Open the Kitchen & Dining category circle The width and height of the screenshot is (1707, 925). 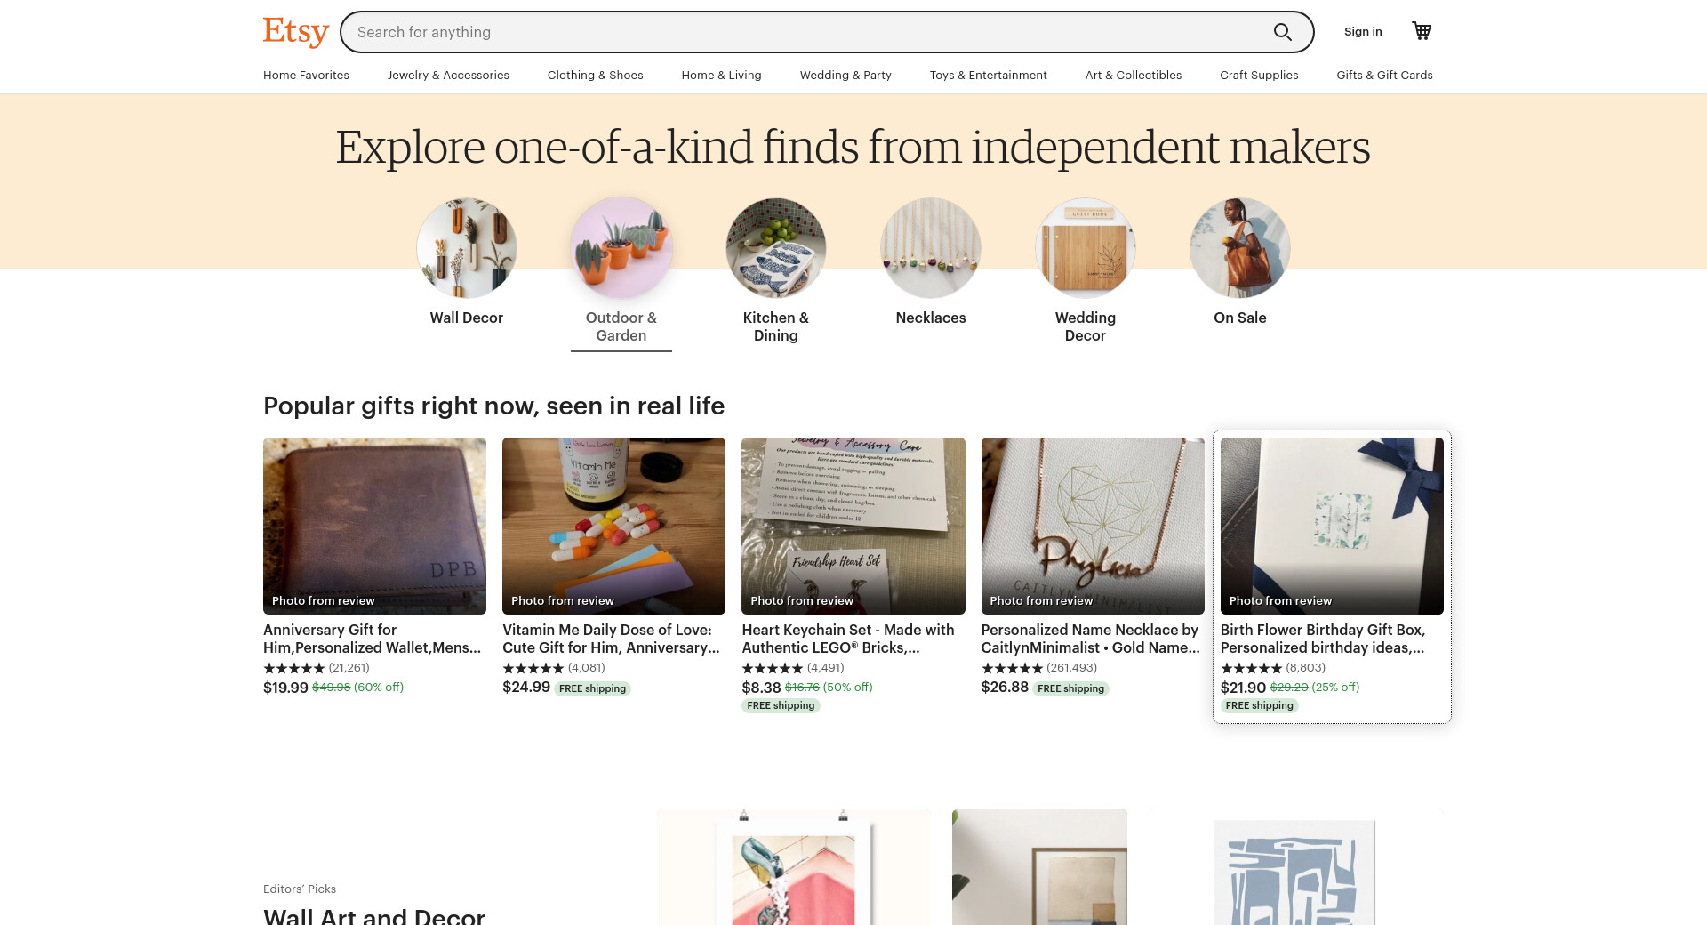click(x=776, y=248)
